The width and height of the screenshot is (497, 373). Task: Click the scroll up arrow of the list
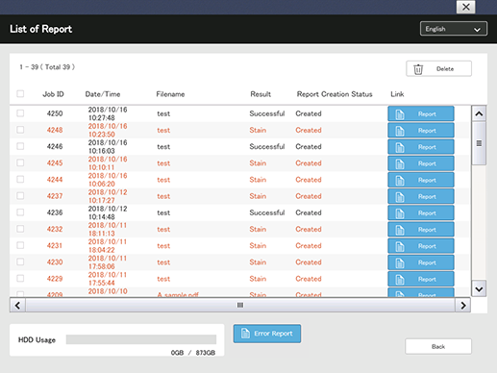click(x=479, y=113)
